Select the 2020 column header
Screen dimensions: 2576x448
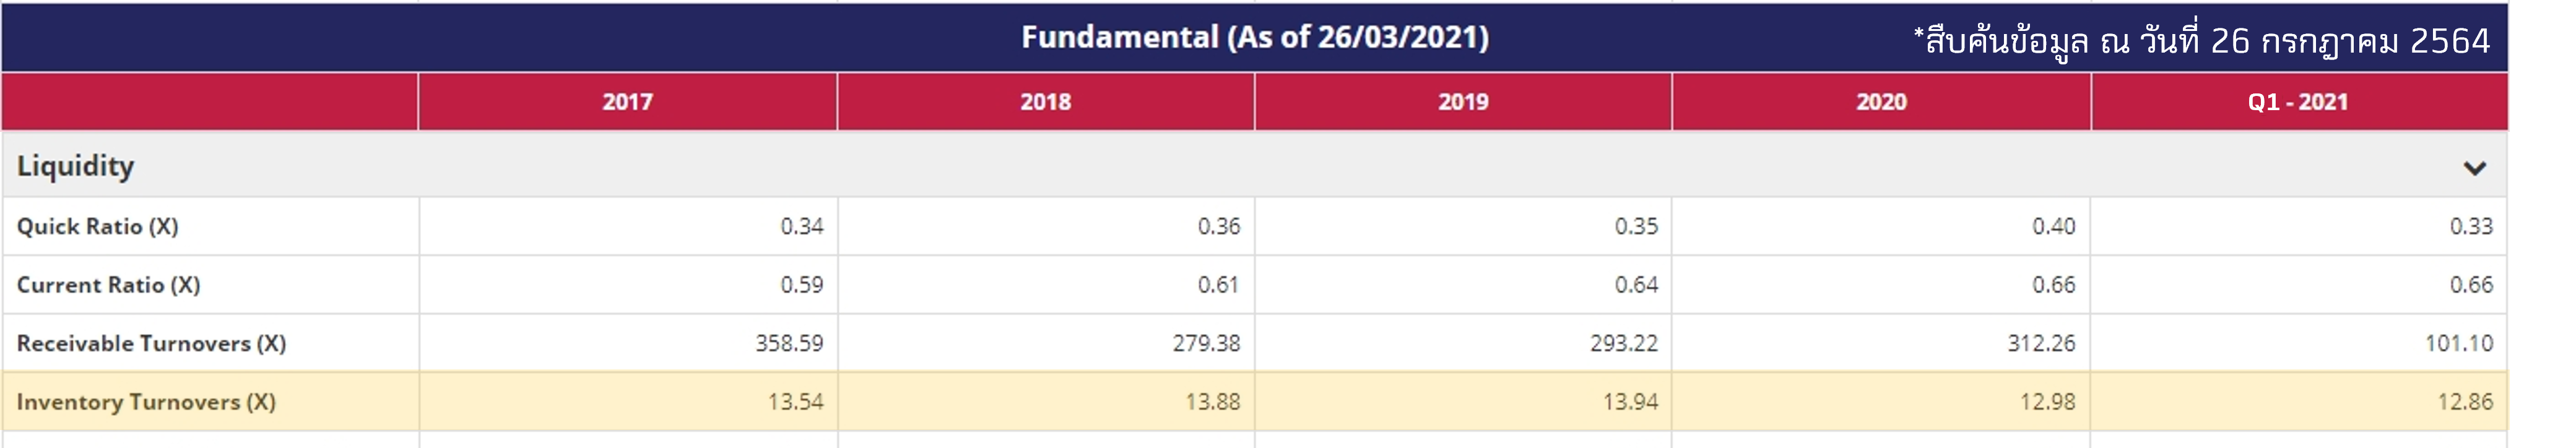pos(1881,102)
